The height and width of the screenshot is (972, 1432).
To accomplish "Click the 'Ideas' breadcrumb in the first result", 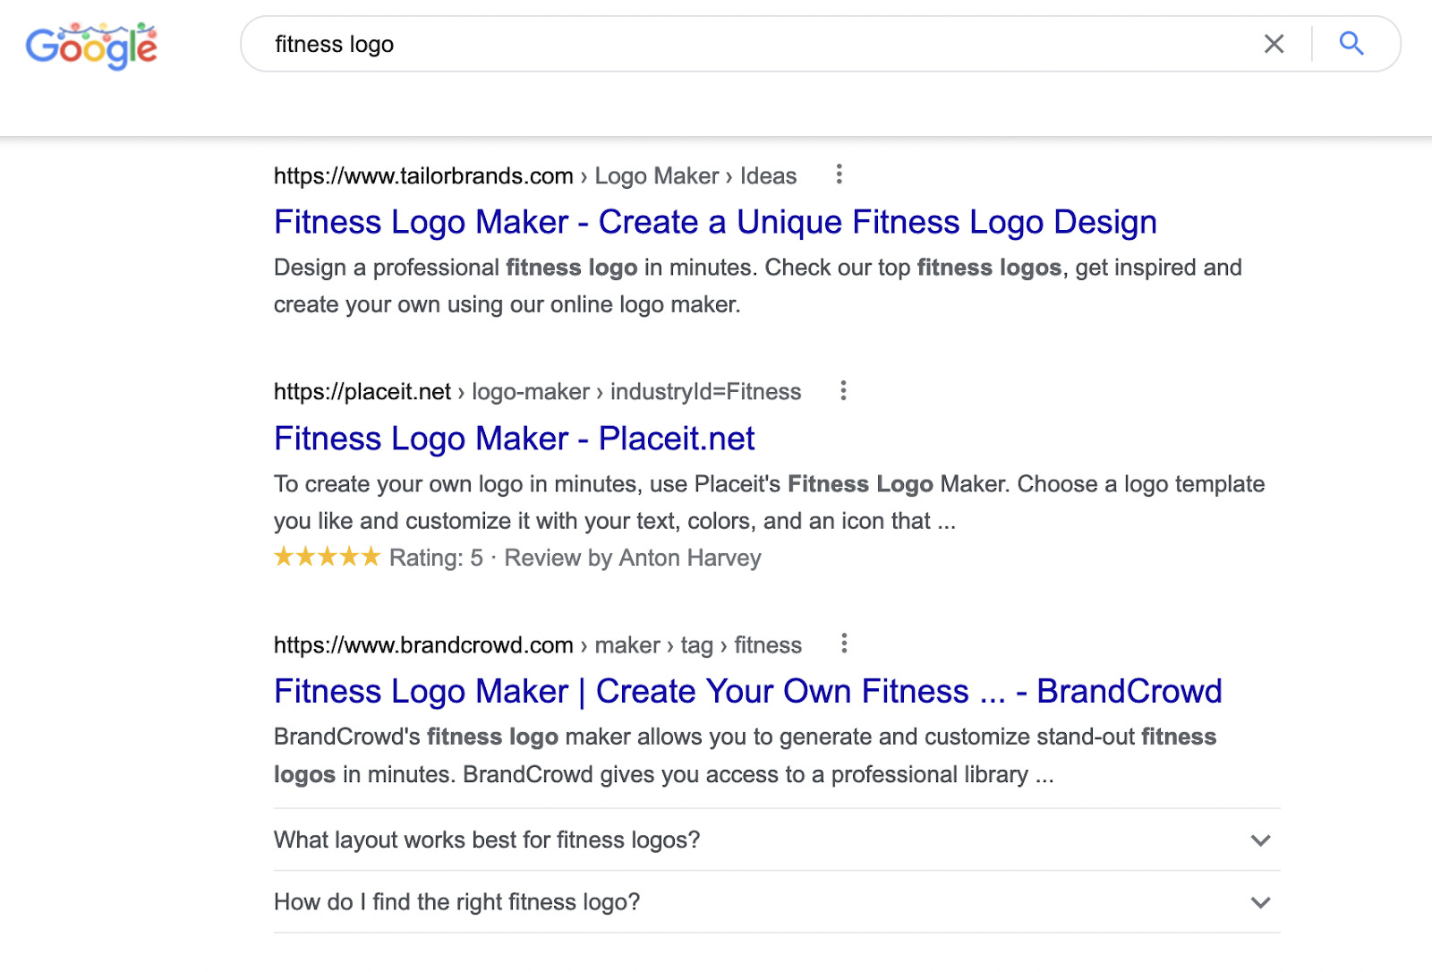I will [768, 175].
